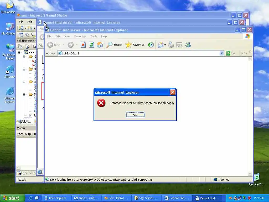Image resolution: width=269 pixels, height=202 pixels.
Task: Open the address bar dropdown arrow
Action: click(221, 53)
